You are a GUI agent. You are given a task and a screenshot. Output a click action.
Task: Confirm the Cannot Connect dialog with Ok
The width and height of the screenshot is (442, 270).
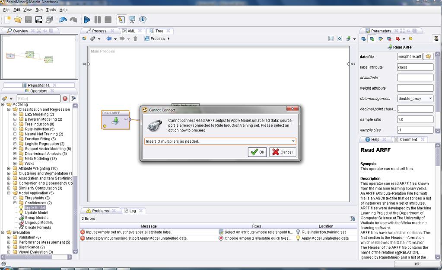pyautogui.click(x=258, y=152)
